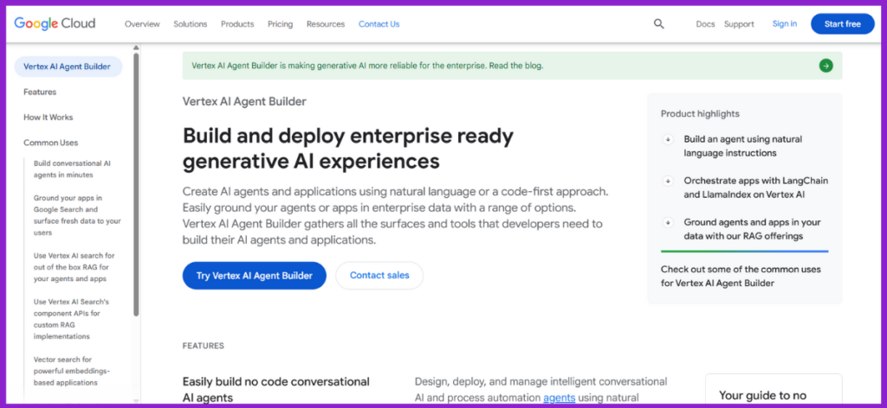Click Easily build no code conversational AI agents
This screenshot has height=408, width=887.
tap(276, 390)
